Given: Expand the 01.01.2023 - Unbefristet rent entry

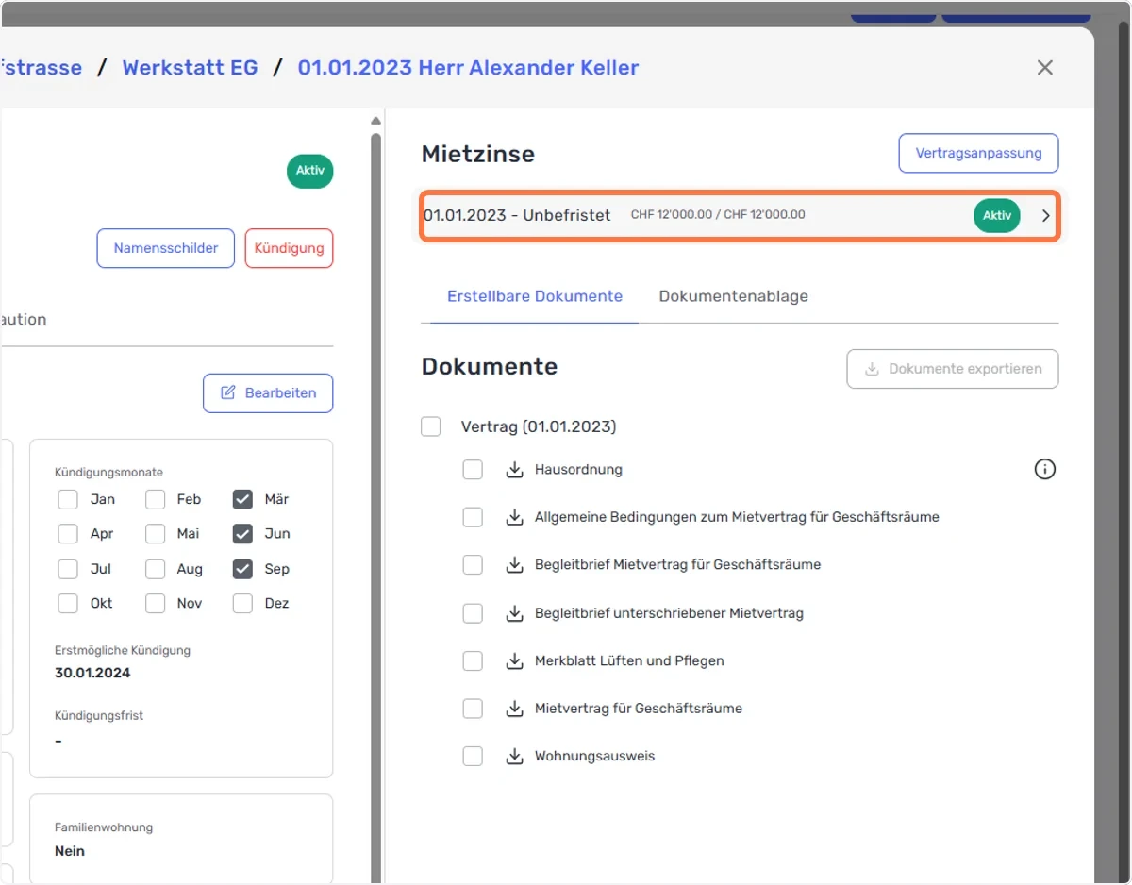Looking at the screenshot, I should [739, 216].
